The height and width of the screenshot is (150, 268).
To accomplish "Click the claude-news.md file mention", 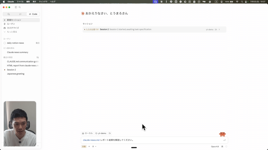I will point(91,140).
